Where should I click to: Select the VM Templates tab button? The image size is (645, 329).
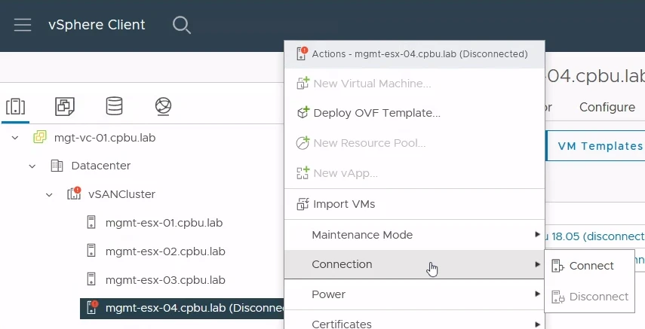[596, 146]
